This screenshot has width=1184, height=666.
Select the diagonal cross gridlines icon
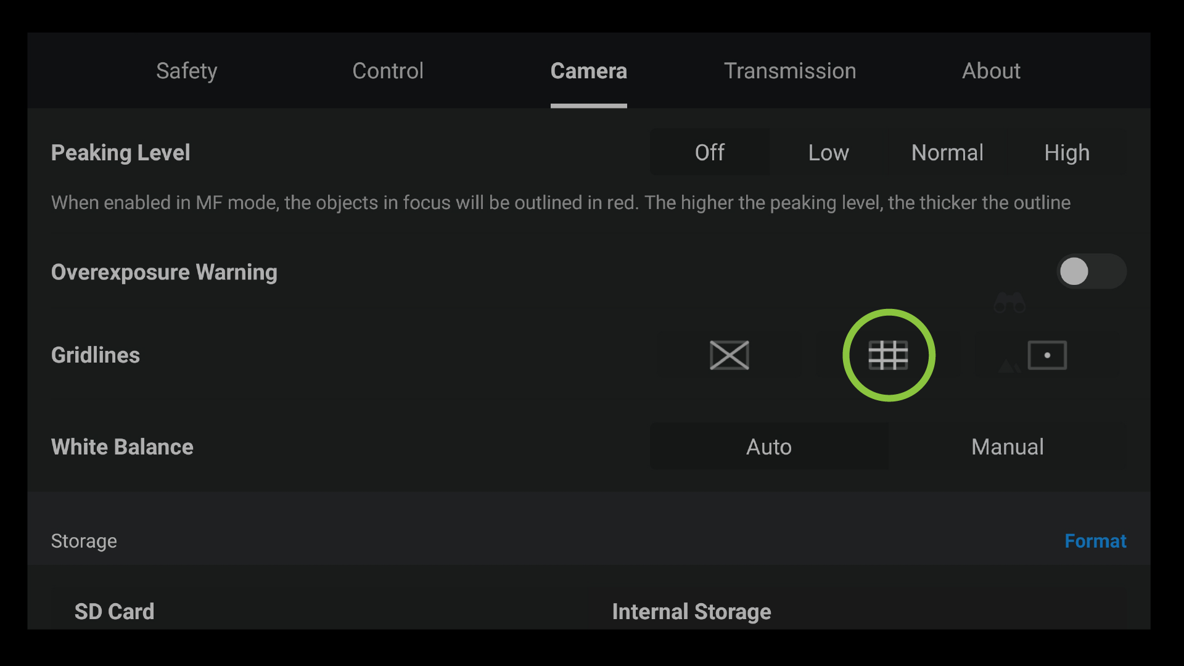click(x=730, y=355)
